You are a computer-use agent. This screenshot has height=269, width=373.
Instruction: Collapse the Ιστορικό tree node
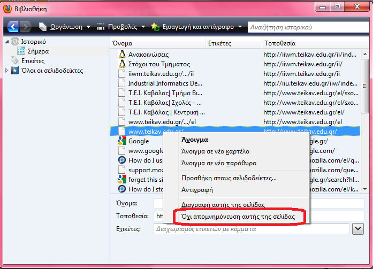7,42
